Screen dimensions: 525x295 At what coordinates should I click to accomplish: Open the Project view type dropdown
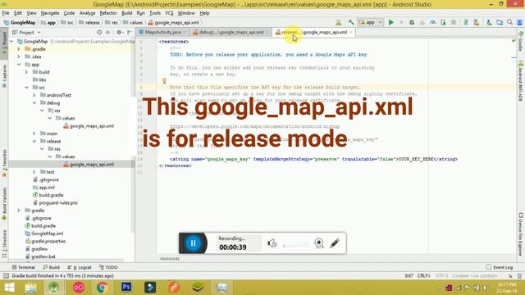(26, 33)
